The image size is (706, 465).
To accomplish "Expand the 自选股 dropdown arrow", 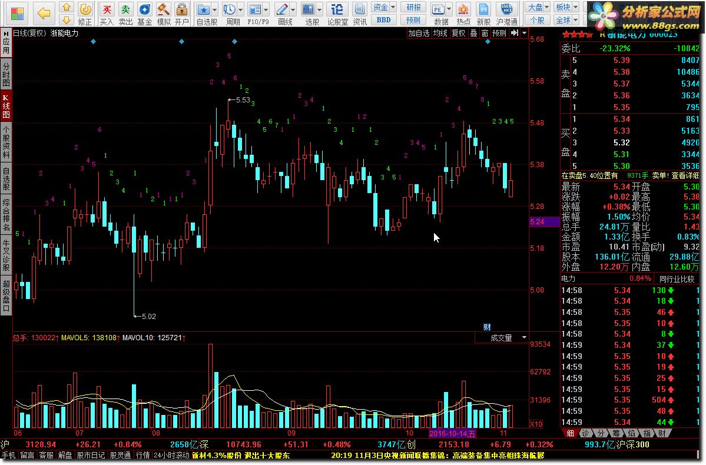I will pyautogui.click(x=214, y=9).
